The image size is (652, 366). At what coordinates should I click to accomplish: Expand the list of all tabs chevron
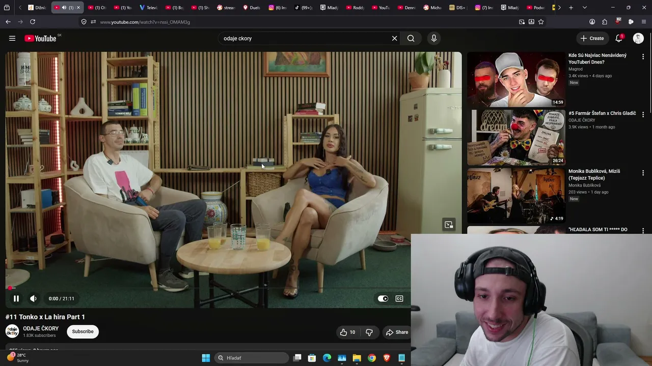click(584, 8)
